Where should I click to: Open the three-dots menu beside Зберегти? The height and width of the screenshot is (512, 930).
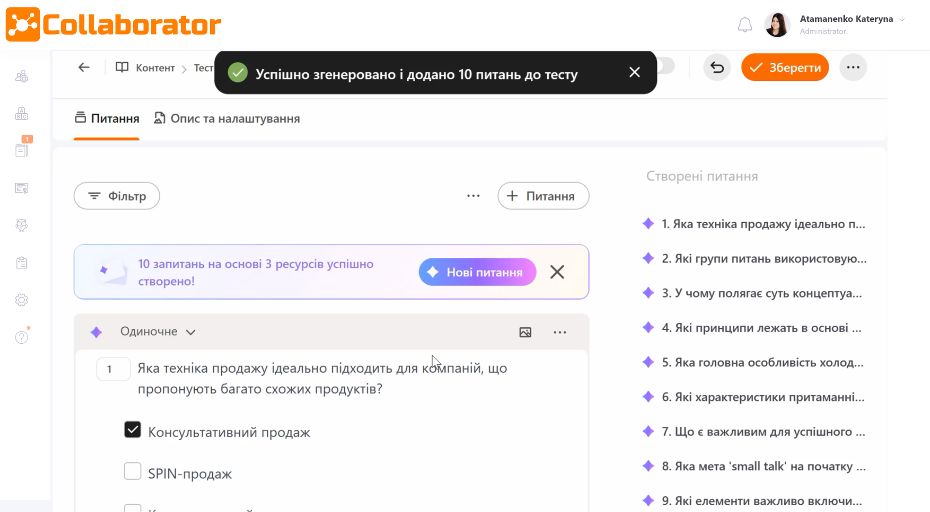(x=853, y=67)
